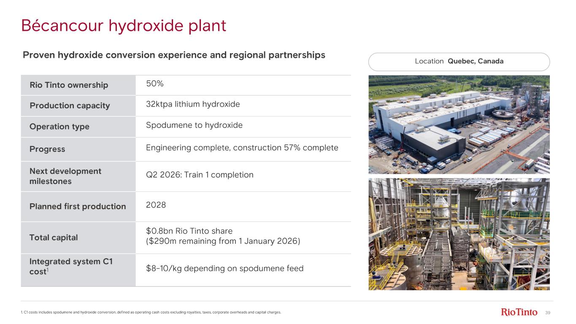Click the C1 costs footnote text
The width and height of the screenshot is (576, 324).
150,313
